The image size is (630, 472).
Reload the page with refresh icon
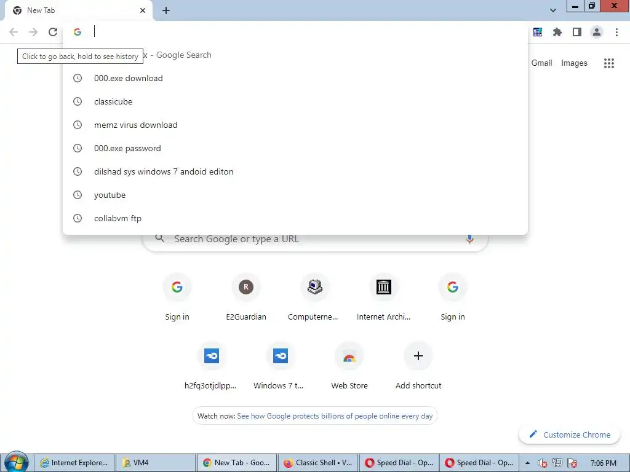tap(53, 32)
